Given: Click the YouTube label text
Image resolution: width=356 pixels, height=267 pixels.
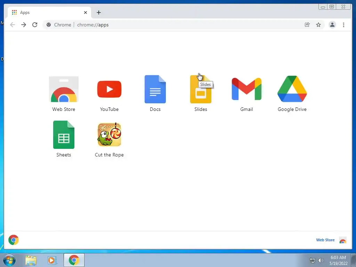Looking at the screenshot, I should pyautogui.click(x=109, y=109).
